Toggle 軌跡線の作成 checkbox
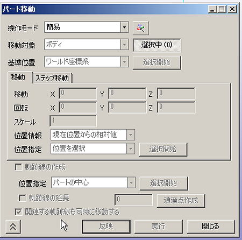 18,167
